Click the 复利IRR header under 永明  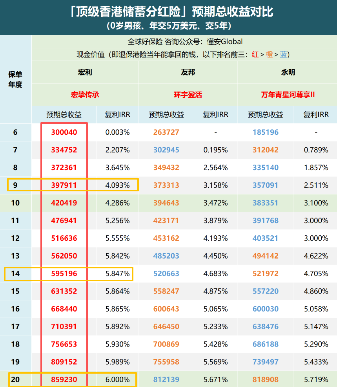316,114
